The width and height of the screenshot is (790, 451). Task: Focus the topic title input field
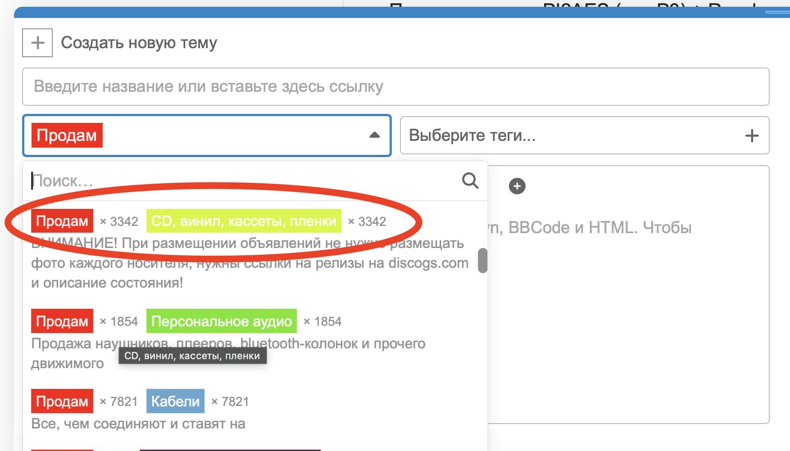[x=395, y=86]
